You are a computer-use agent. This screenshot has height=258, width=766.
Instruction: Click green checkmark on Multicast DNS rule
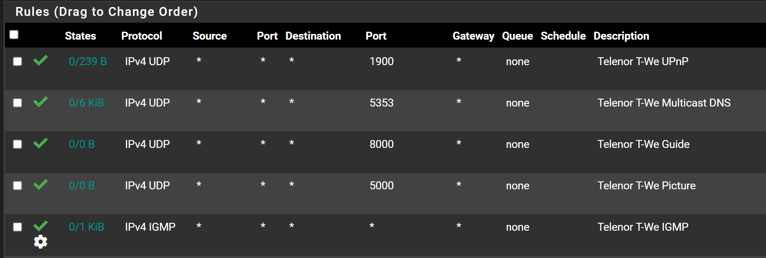click(x=41, y=102)
